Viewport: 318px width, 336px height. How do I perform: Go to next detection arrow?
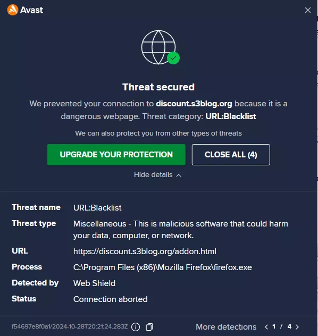click(297, 327)
